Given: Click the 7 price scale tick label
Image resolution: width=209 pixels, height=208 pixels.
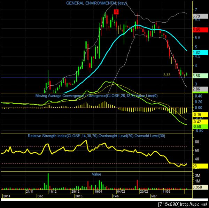Looking at the screenshot, I should (196, 10).
